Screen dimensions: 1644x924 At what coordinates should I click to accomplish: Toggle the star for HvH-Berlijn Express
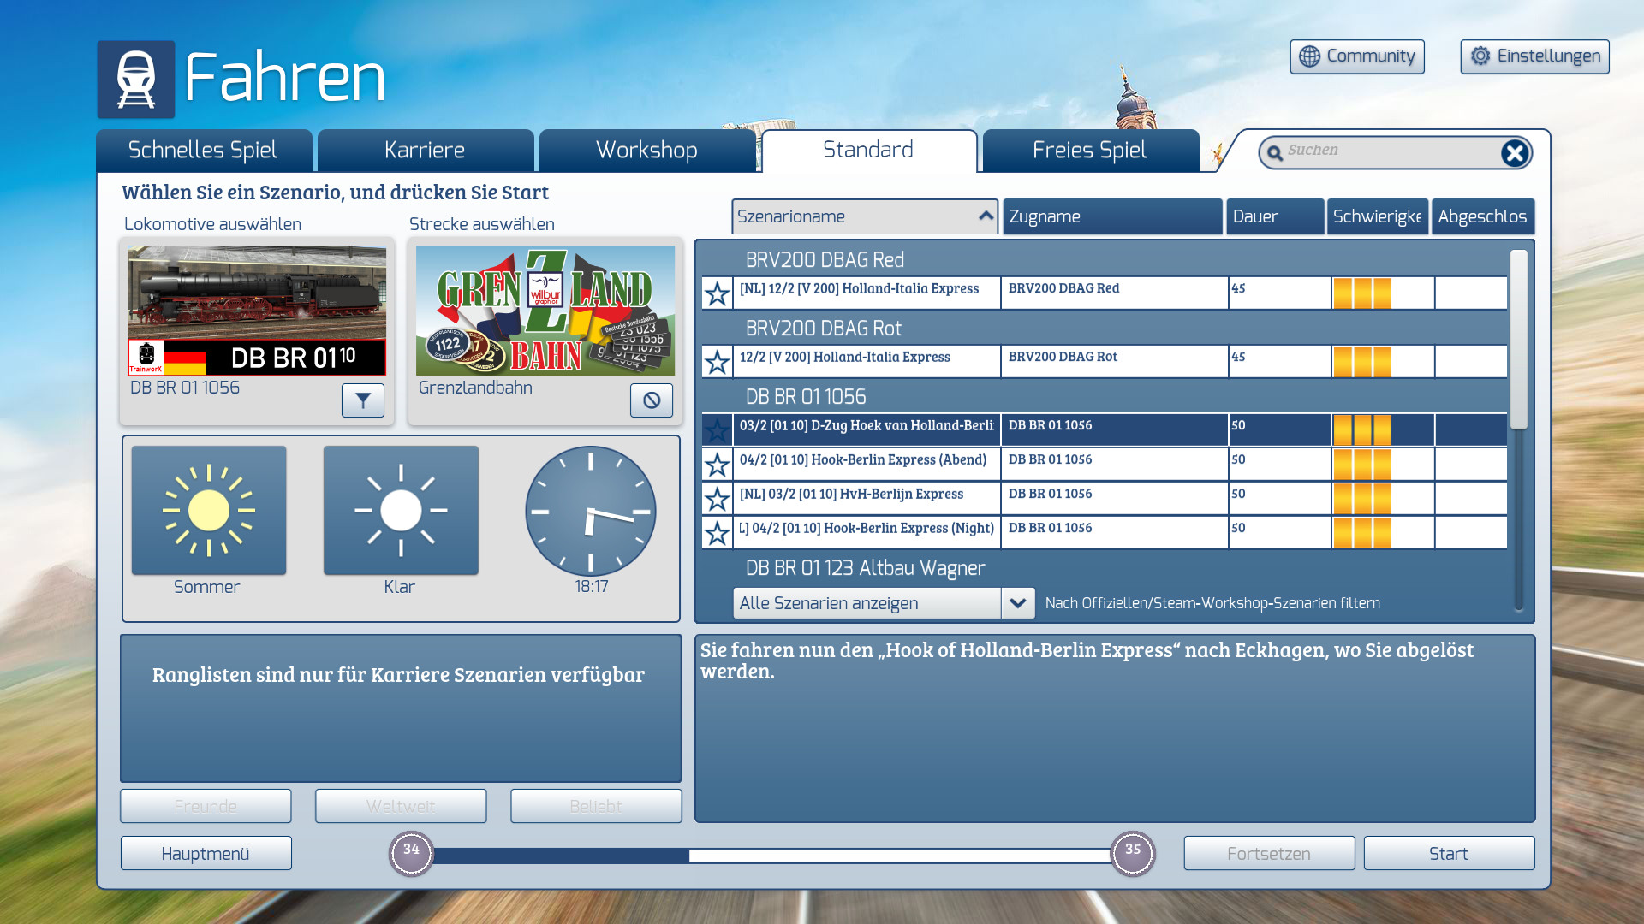718,499
